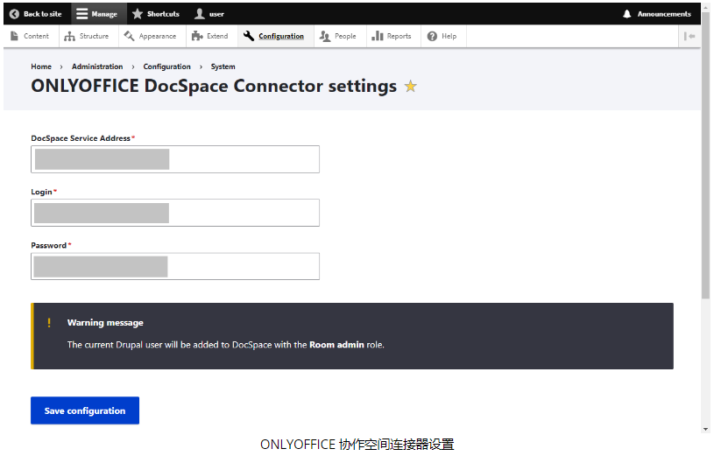
Task: Focus the DocSpace Service Address field
Action: (x=175, y=159)
